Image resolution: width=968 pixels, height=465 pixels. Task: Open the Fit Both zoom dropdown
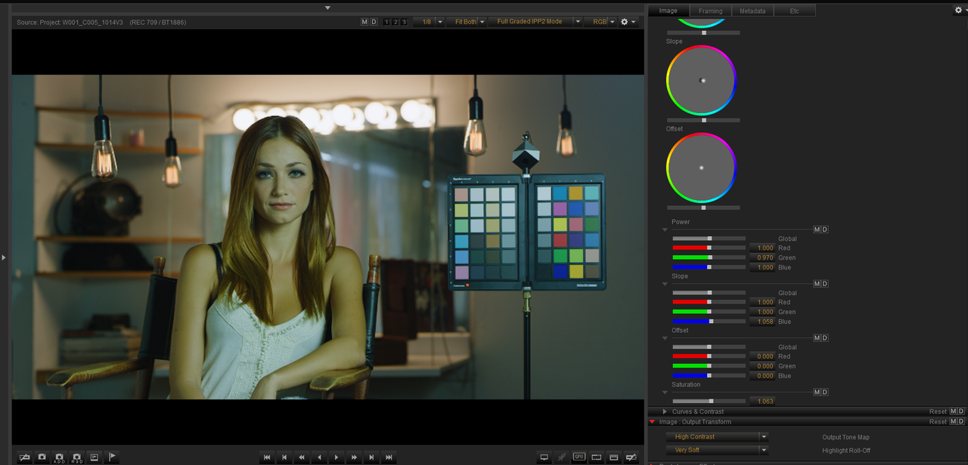coord(468,22)
